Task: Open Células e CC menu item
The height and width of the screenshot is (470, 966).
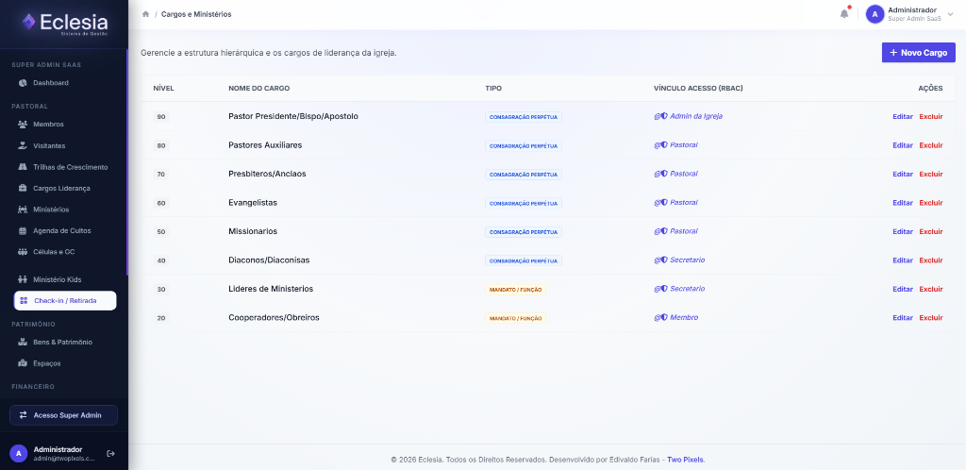Action: coord(54,252)
